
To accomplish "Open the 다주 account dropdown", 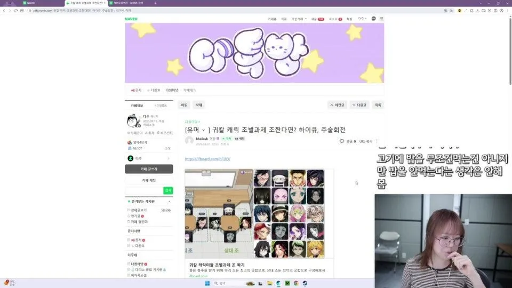I will [x=362, y=19].
